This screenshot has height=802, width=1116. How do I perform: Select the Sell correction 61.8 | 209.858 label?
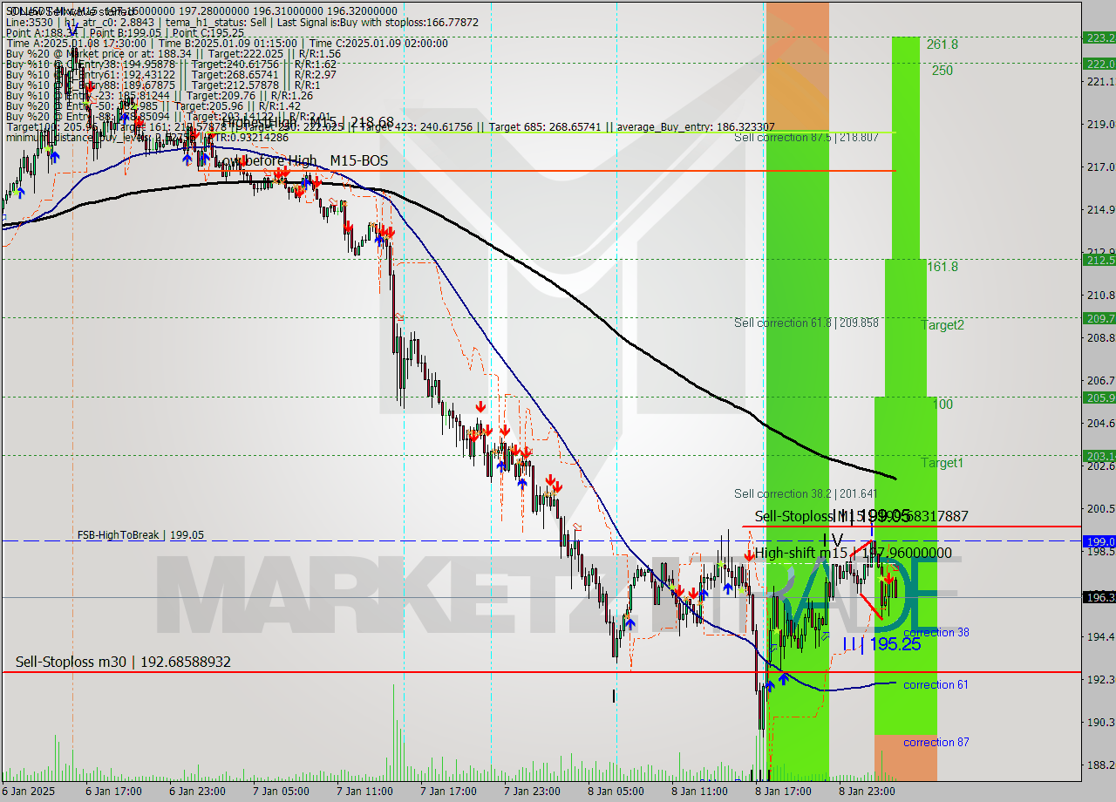806,323
